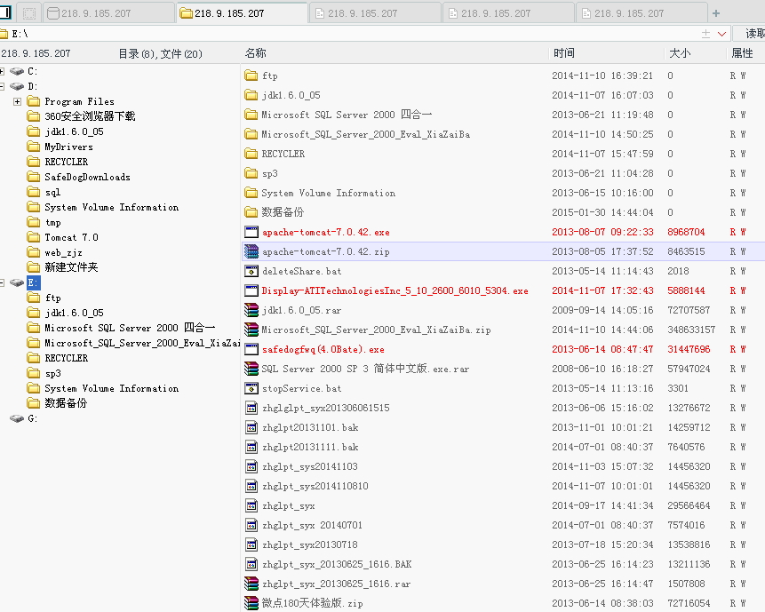Select zhglpt_syx 20140701 file name
The image size is (765, 612).
[x=312, y=525]
